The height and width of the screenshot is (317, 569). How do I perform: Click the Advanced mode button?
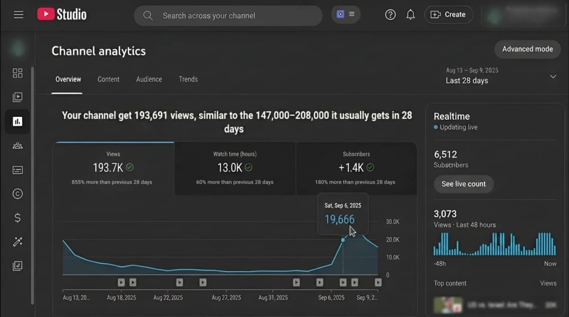(527, 49)
